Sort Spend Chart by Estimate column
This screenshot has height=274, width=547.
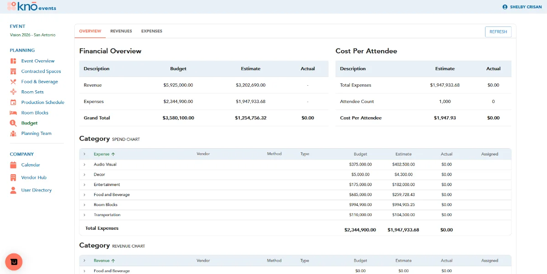tap(403, 154)
